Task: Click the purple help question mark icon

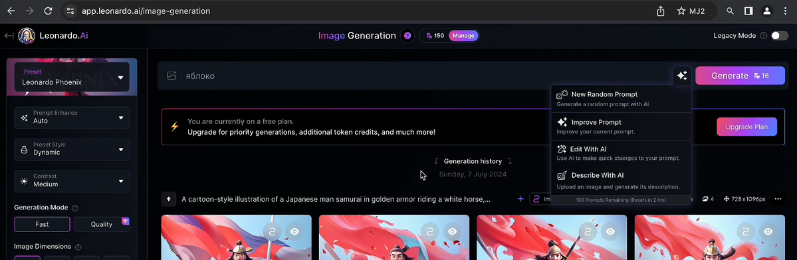Action: tap(407, 35)
